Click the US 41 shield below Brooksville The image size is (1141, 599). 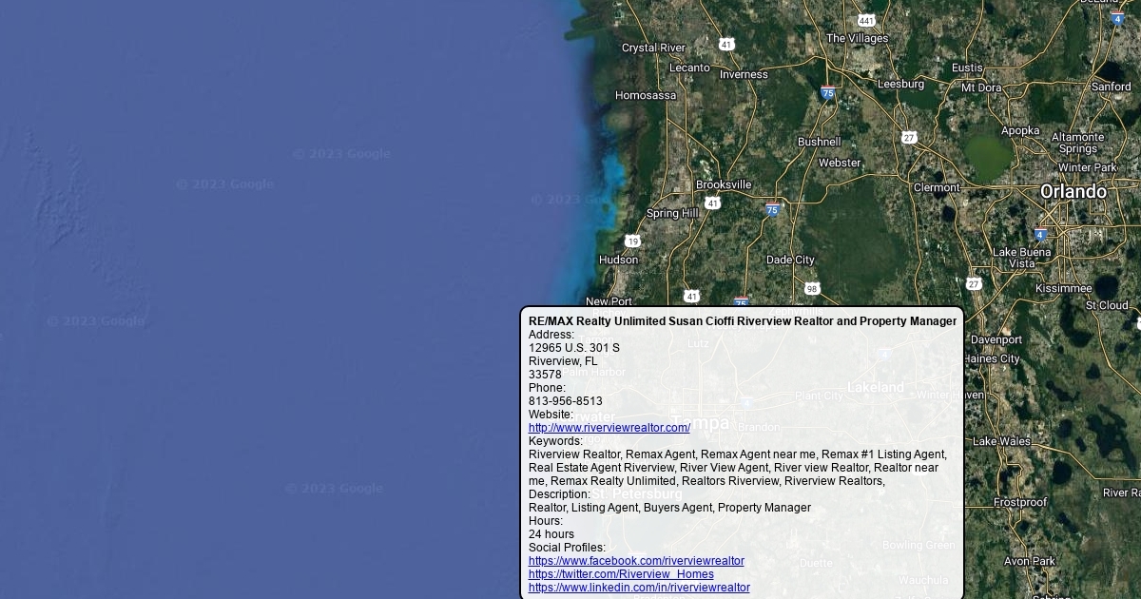[x=712, y=203]
